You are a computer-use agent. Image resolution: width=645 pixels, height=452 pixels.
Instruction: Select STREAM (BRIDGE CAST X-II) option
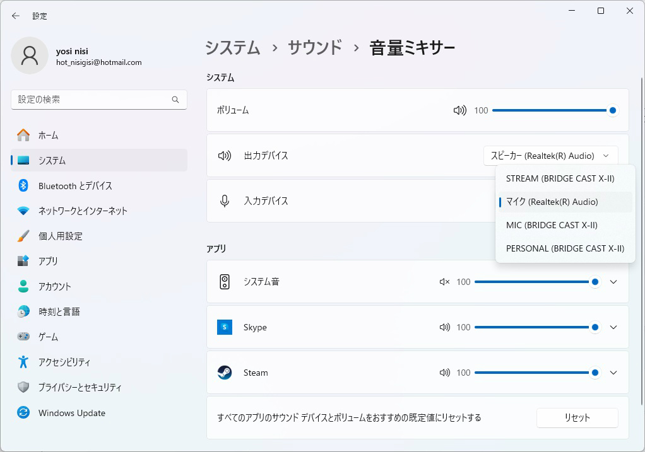pos(560,178)
